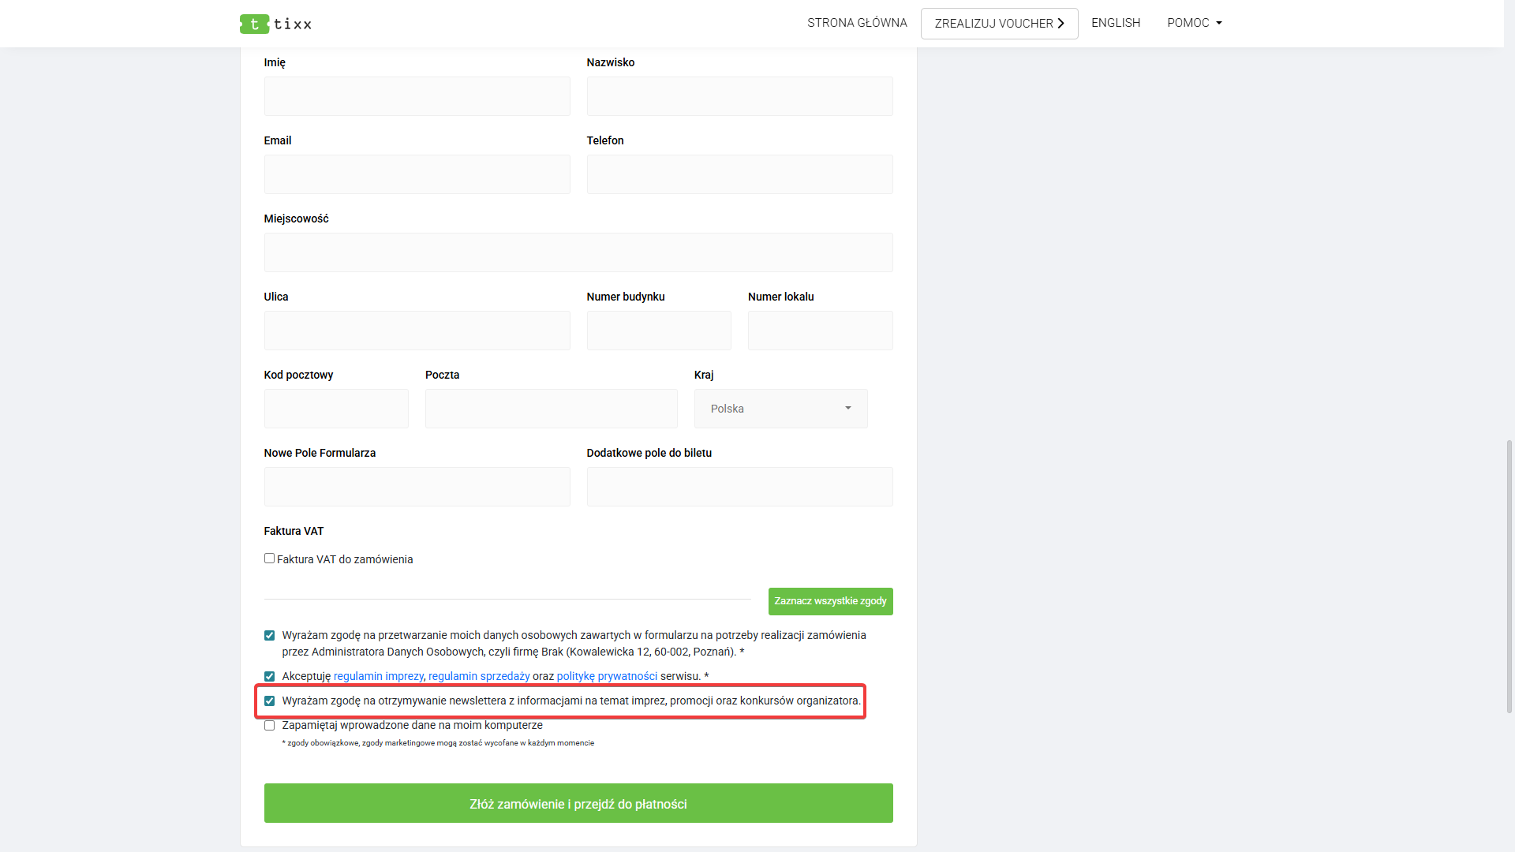
Task: Uncheck personal data processing consent checkbox
Action: pos(269,636)
